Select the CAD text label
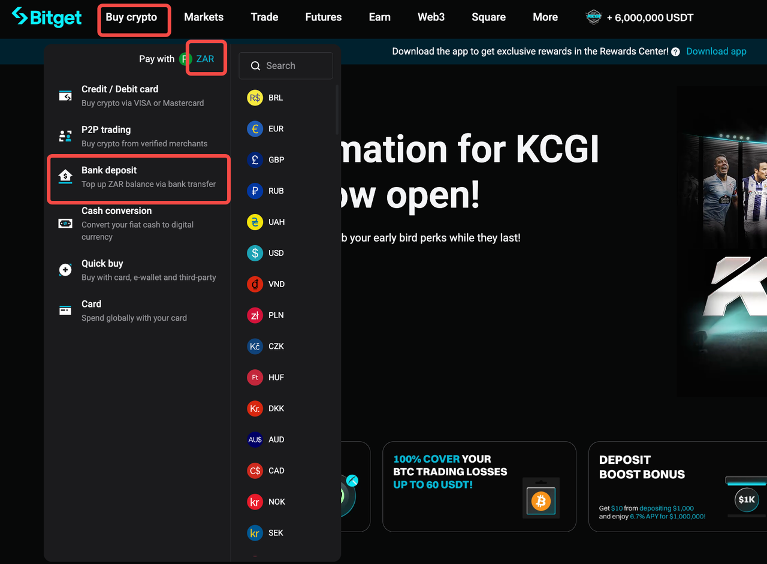The image size is (767, 564). (276, 470)
